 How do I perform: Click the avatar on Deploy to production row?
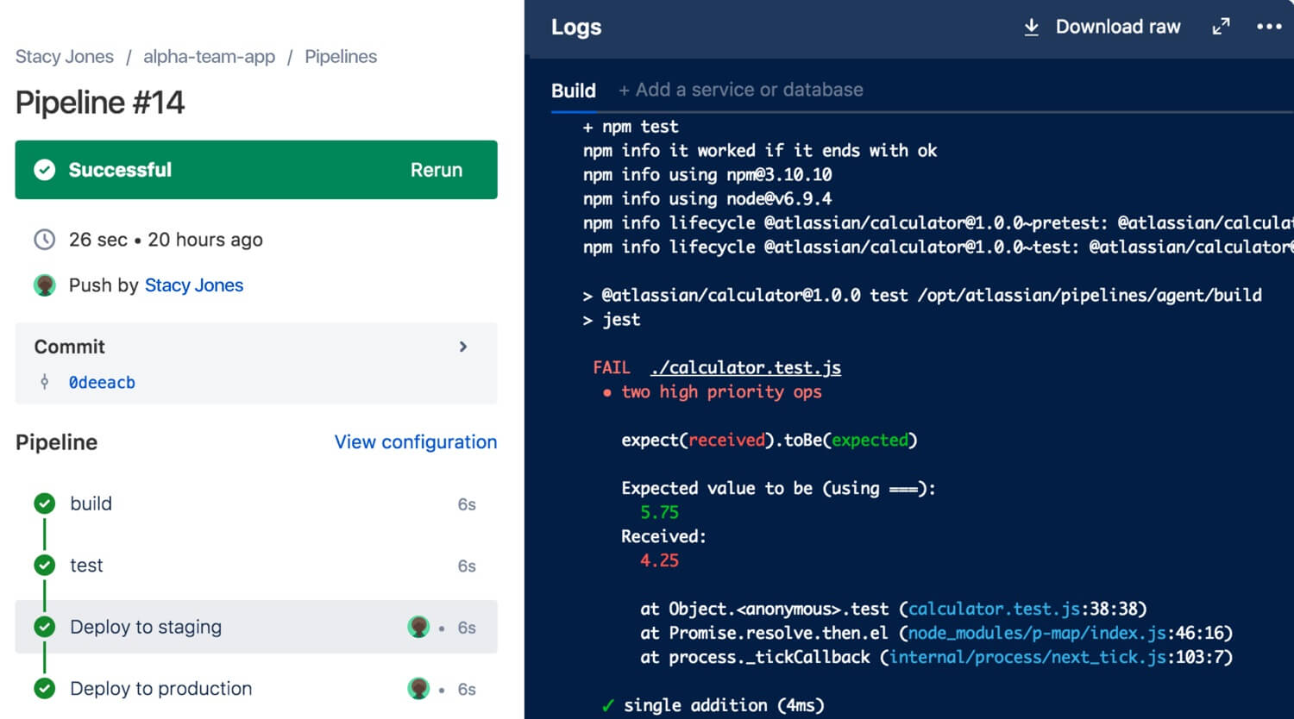coord(418,688)
